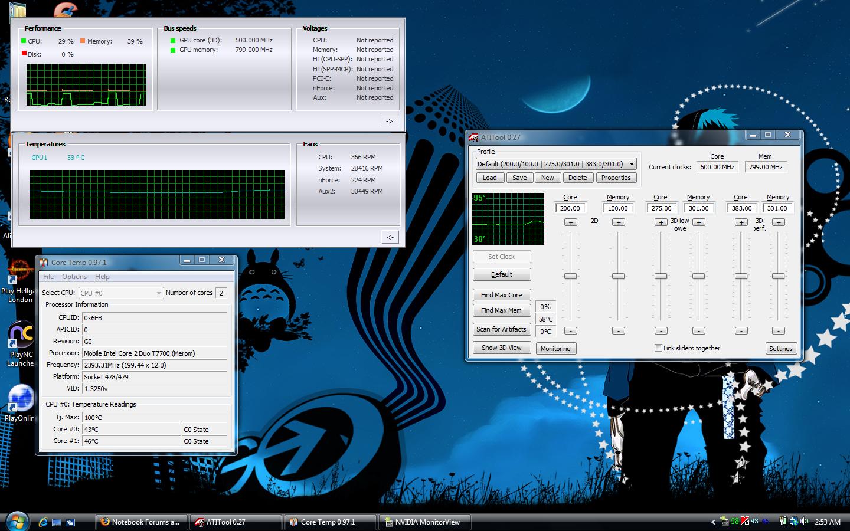
Task: Increase 3D low power Core with plus button
Action: click(x=661, y=222)
